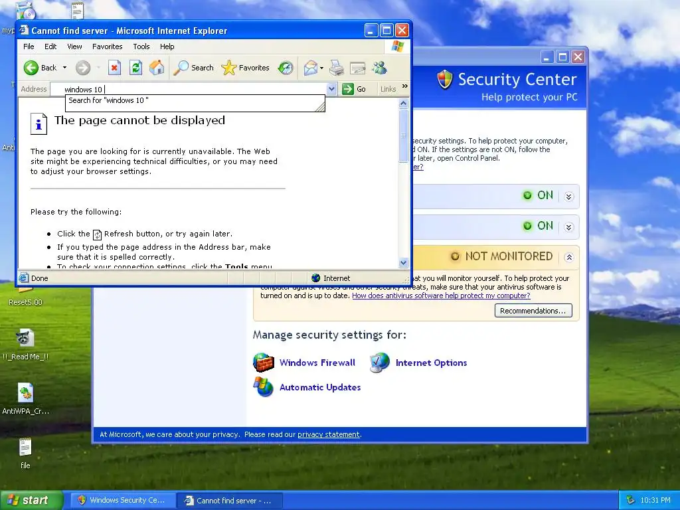Open Windows Firewall brick wall icon
This screenshot has height=510, width=680.
[x=264, y=363]
